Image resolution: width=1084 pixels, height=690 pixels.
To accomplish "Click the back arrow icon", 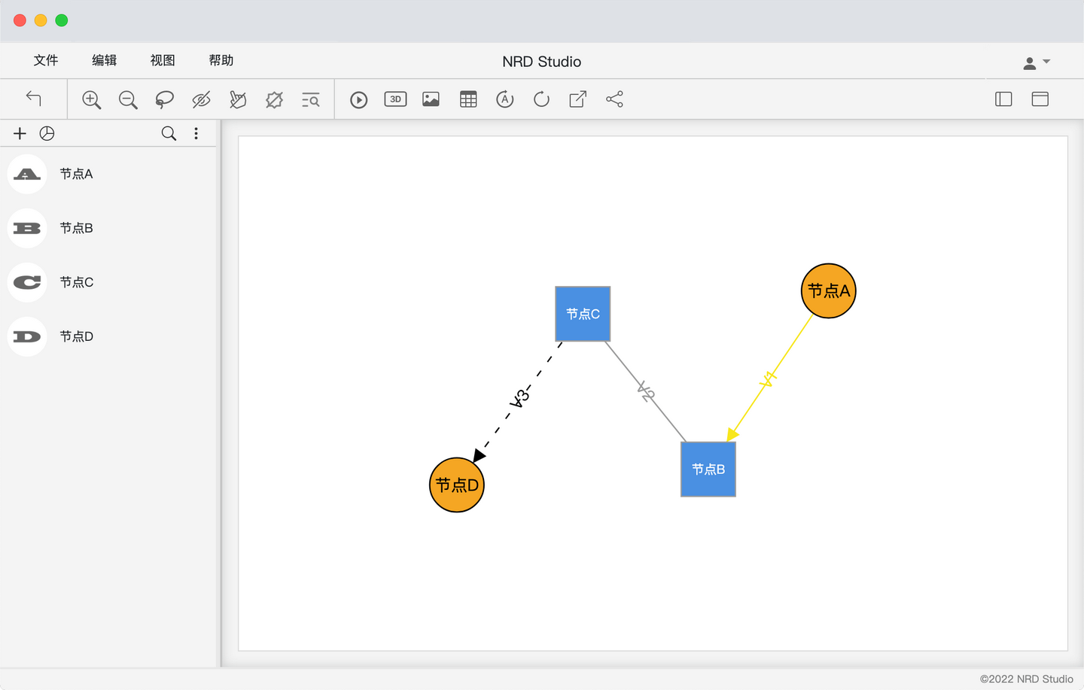I will click(x=33, y=99).
